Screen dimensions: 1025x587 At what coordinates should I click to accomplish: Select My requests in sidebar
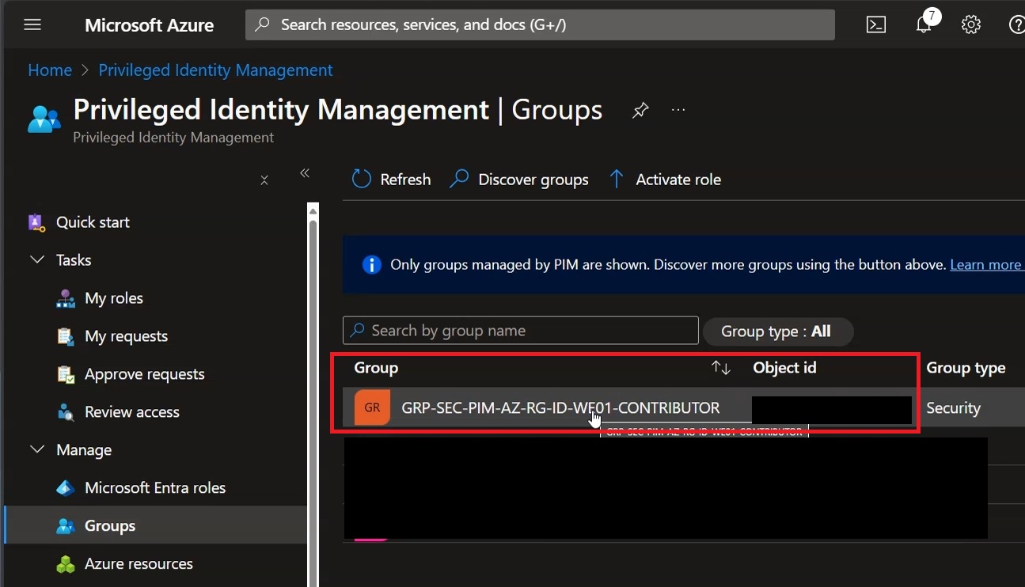(x=126, y=336)
